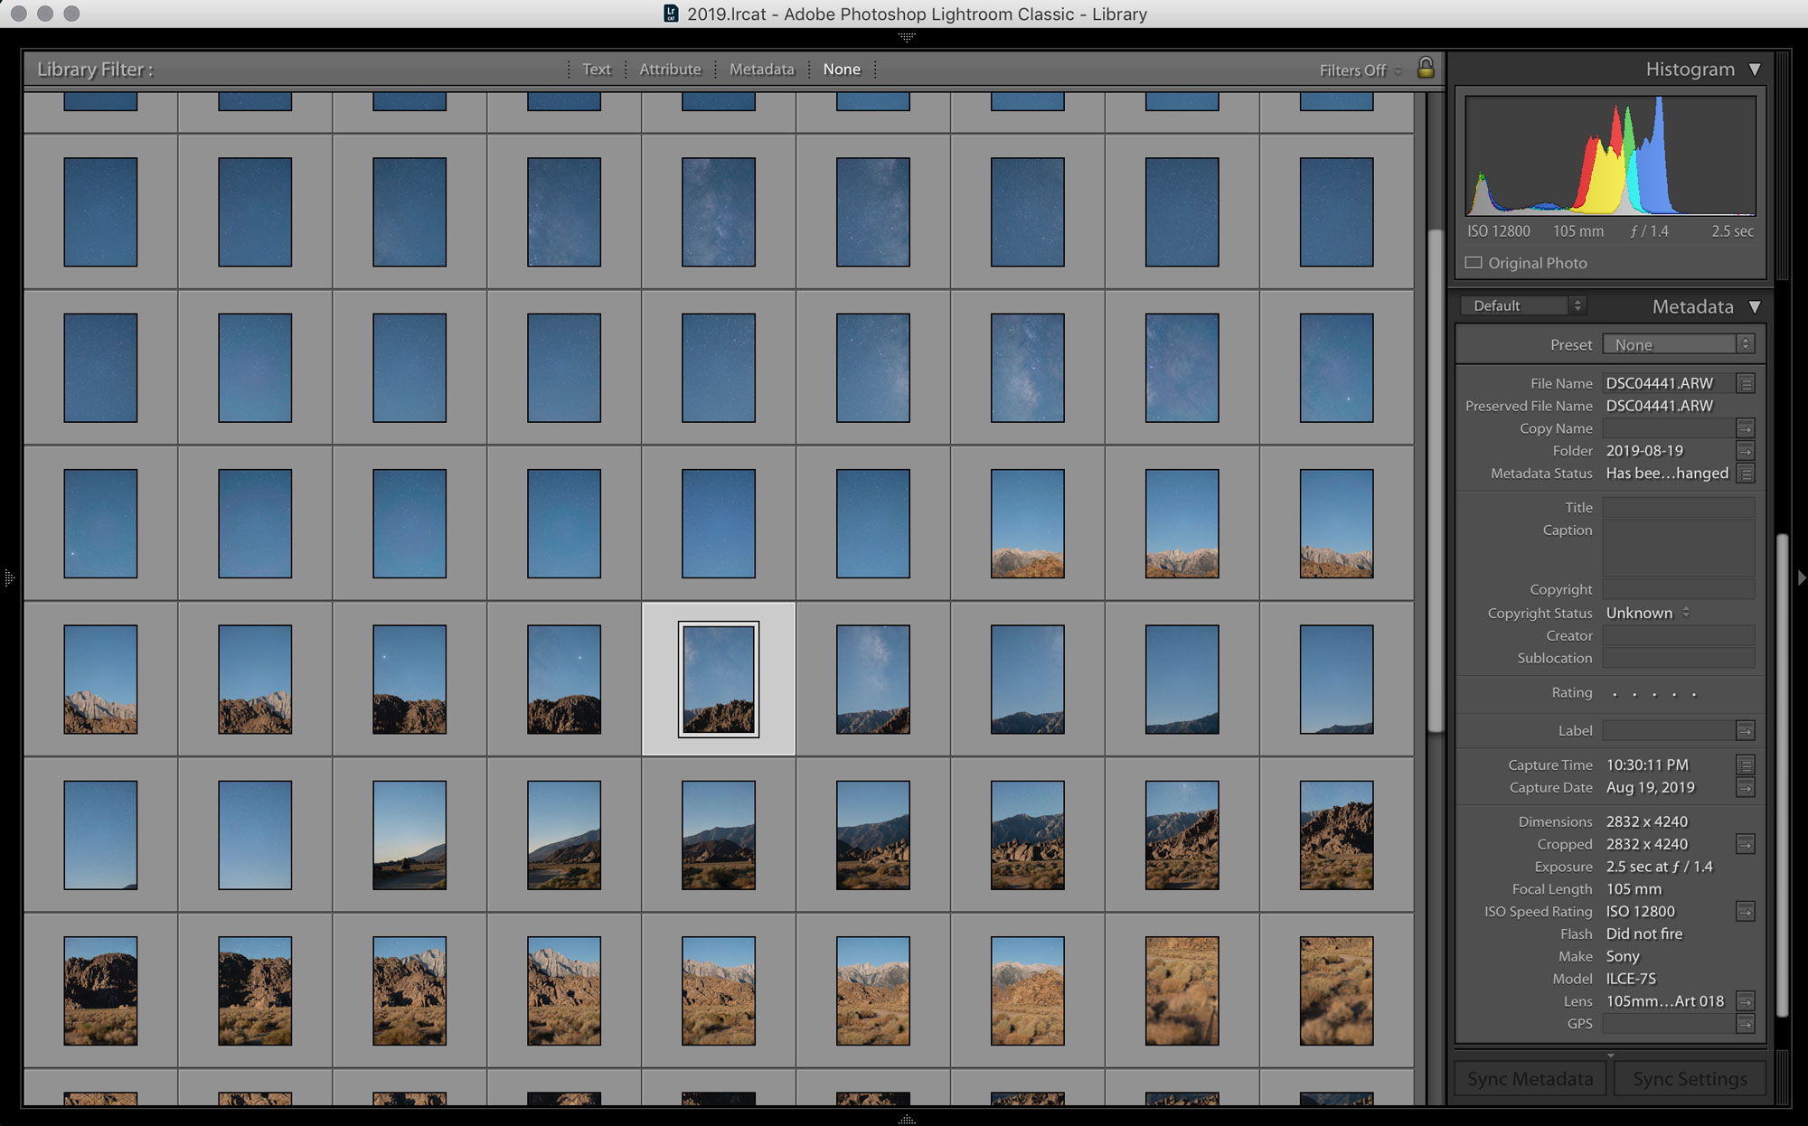Click the Sync Settings button

pos(1690,1079)
